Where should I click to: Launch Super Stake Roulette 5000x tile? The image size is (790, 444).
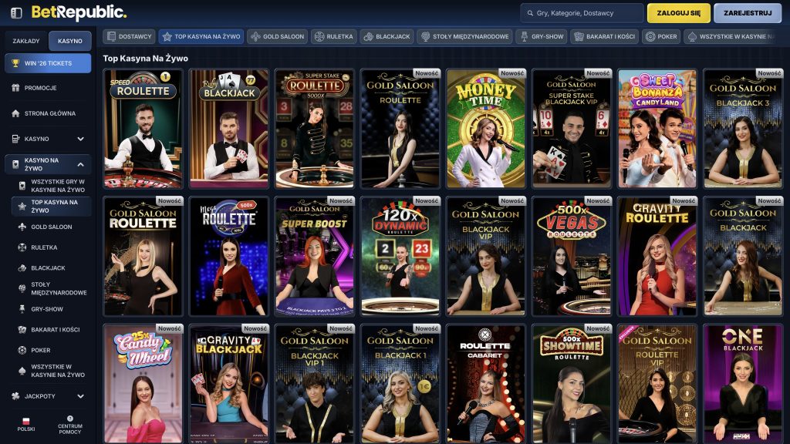pos(315,129)
